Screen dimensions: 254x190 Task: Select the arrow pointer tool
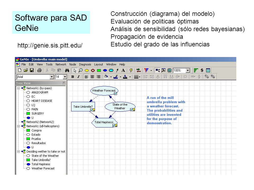[x=75, y=70]
